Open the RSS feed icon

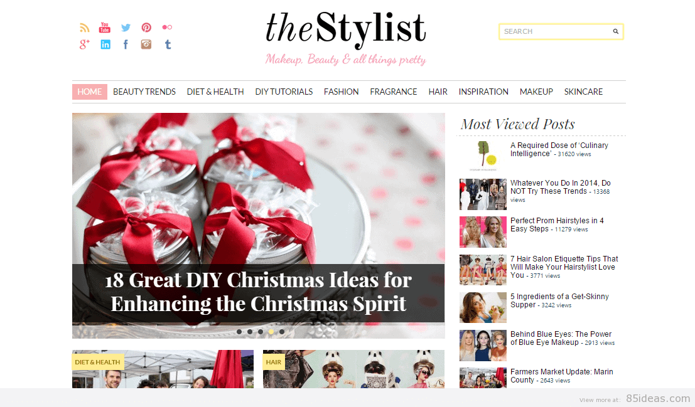pos(84,28)
